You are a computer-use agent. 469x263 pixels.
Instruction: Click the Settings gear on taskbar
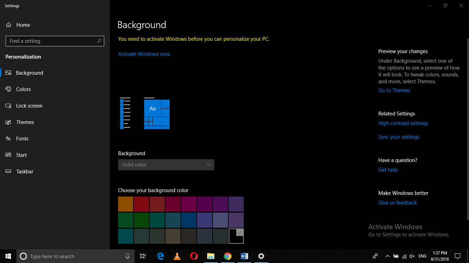tap(261, 256)
